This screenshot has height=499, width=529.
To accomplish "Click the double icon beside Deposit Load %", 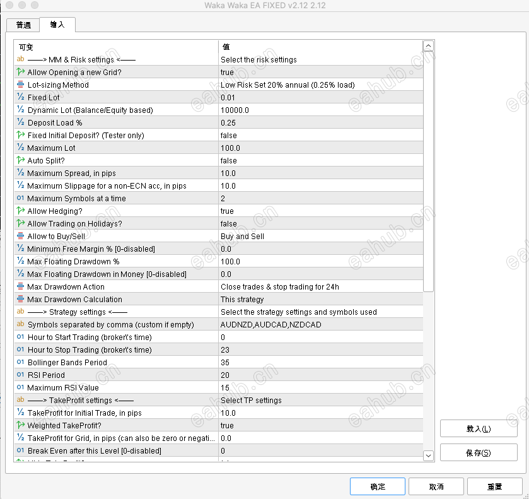I will pos(21,122).
